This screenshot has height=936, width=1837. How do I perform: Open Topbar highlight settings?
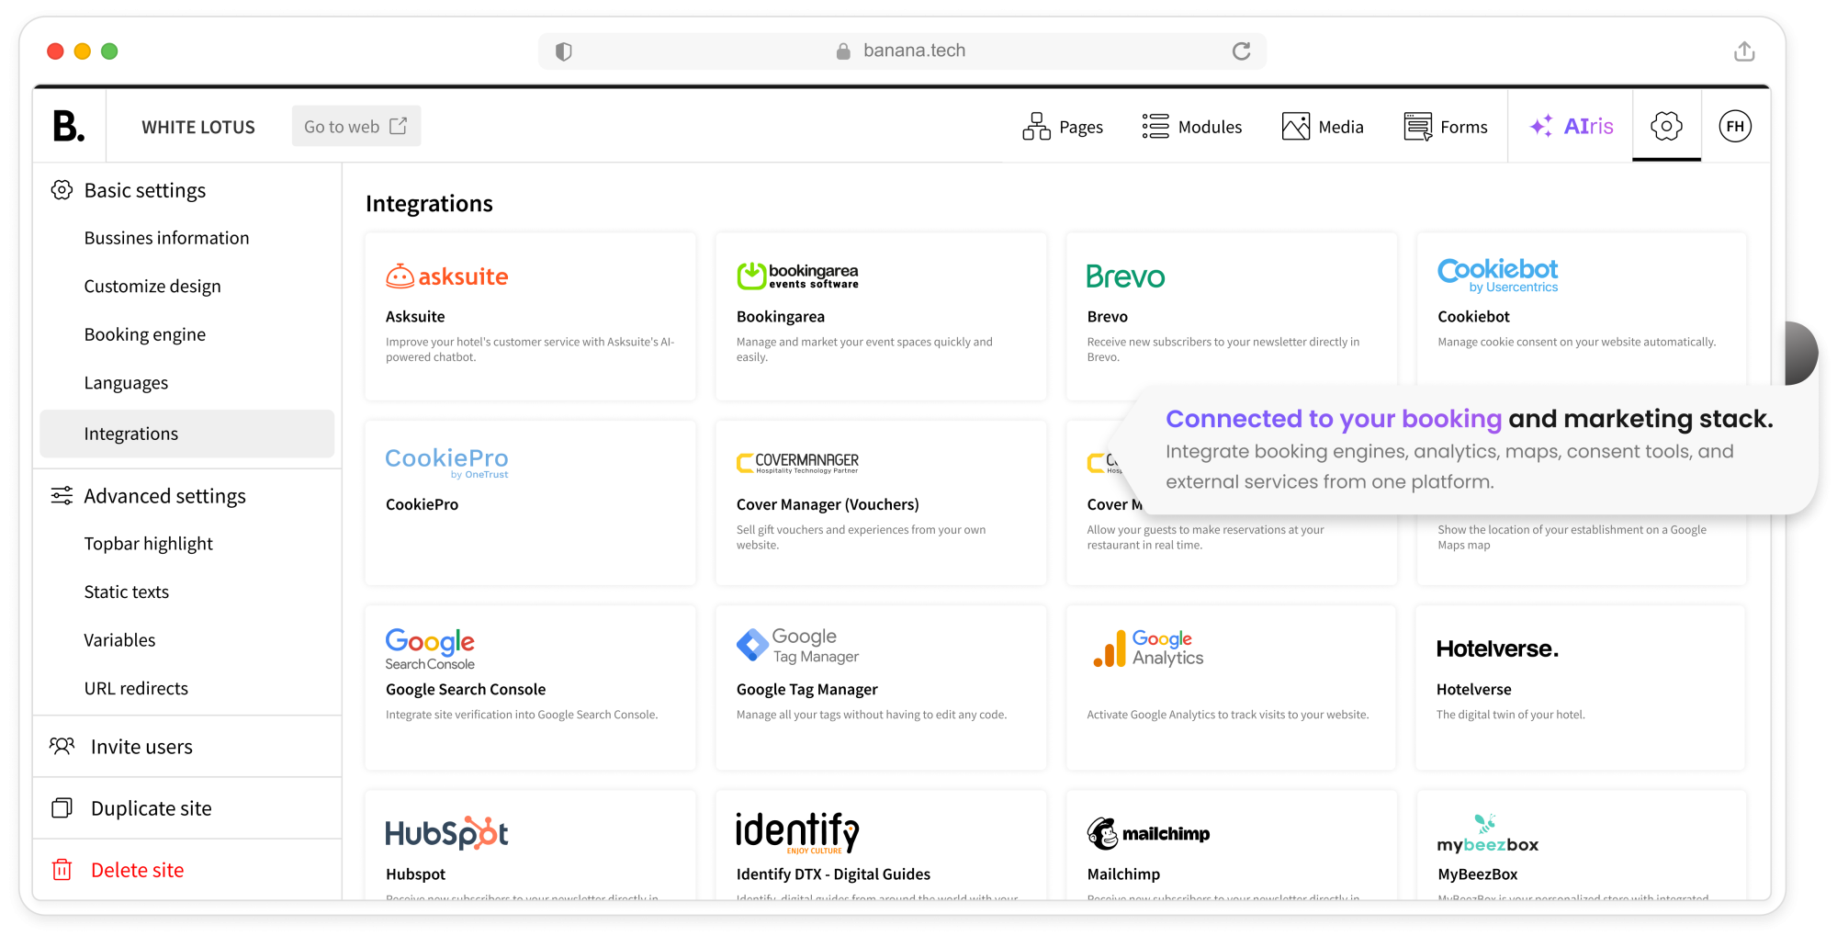coord(148,544)
